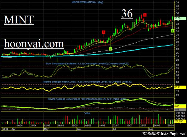Image resolution: width=187 pixels, height=137 pixels.
Task: Click the red S sell marker near 19/06
Action: (104, 32)
